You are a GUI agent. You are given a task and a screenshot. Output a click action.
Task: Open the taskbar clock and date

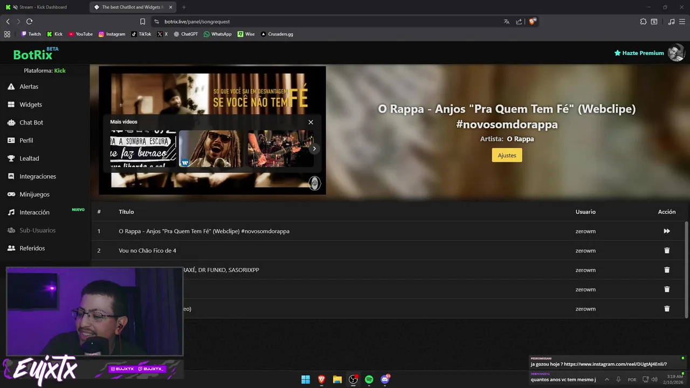click(675, 379)
